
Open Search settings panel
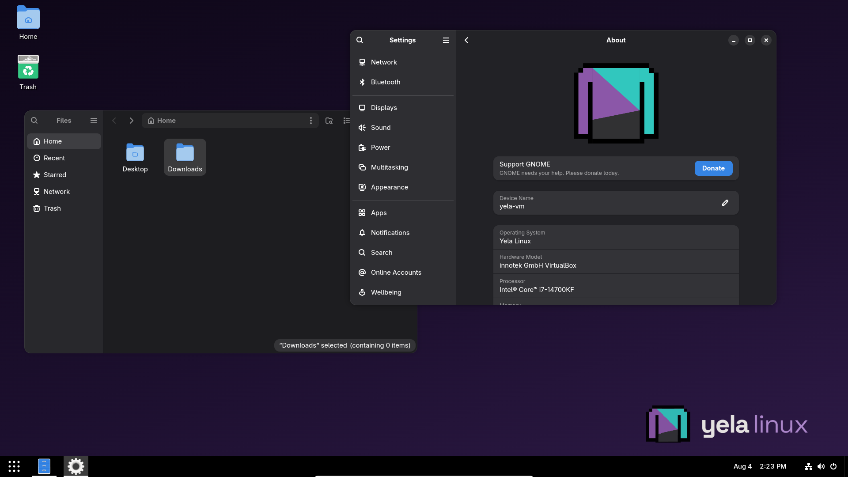[x=403, y=253]
